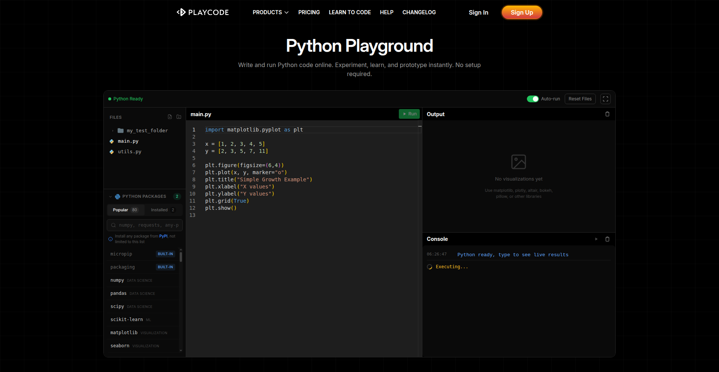Viewport: 719px width, 372px height.
Task: Open the PRODUCTS dropdown menu
Action: click(x=270, y=12)
